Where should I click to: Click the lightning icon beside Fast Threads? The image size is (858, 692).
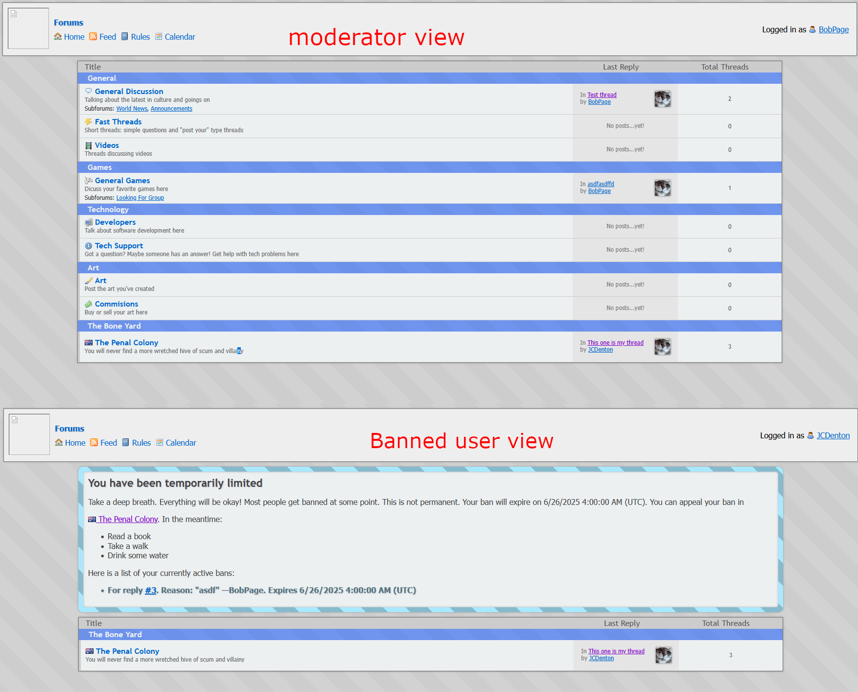tap(89, 121)
